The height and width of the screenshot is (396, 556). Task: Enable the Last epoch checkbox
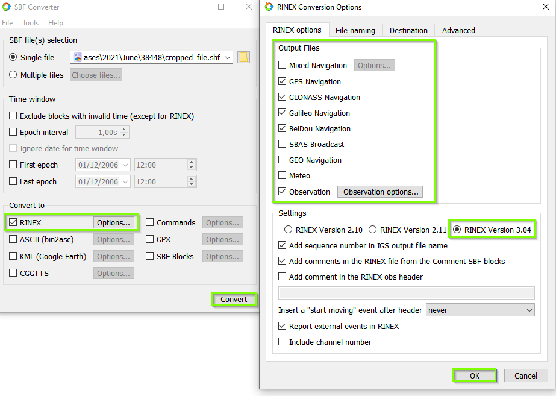[13, 181]
